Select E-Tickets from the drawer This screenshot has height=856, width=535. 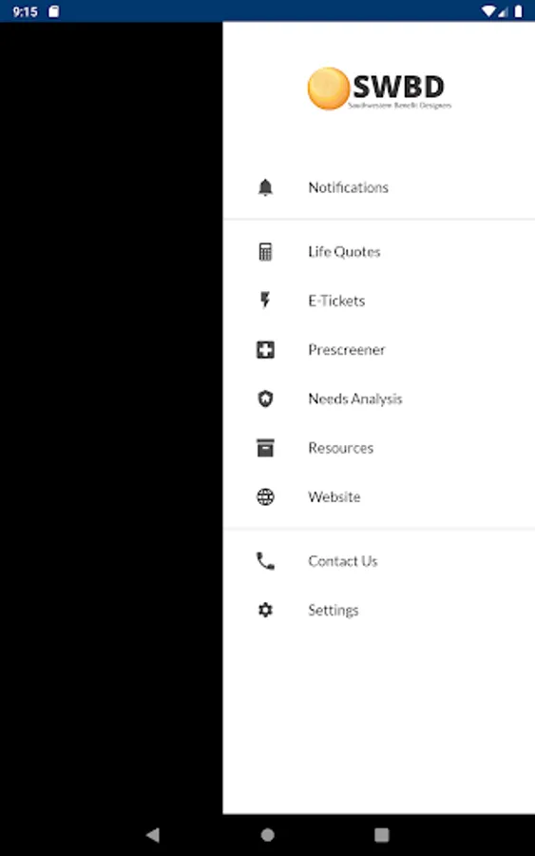click(336, 301)
